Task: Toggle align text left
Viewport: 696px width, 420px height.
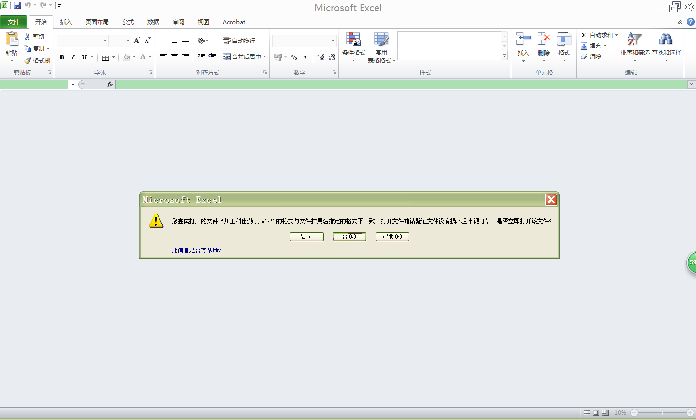Action: tap(163, 57)
